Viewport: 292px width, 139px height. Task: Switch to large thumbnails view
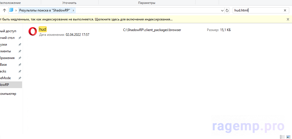pyautogui.click(x=288, y=137)
